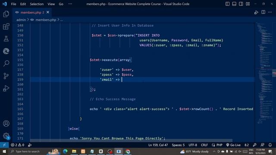
Task: Place cursor on 'zuser' => $user line
Action: (x=117, y=70)
